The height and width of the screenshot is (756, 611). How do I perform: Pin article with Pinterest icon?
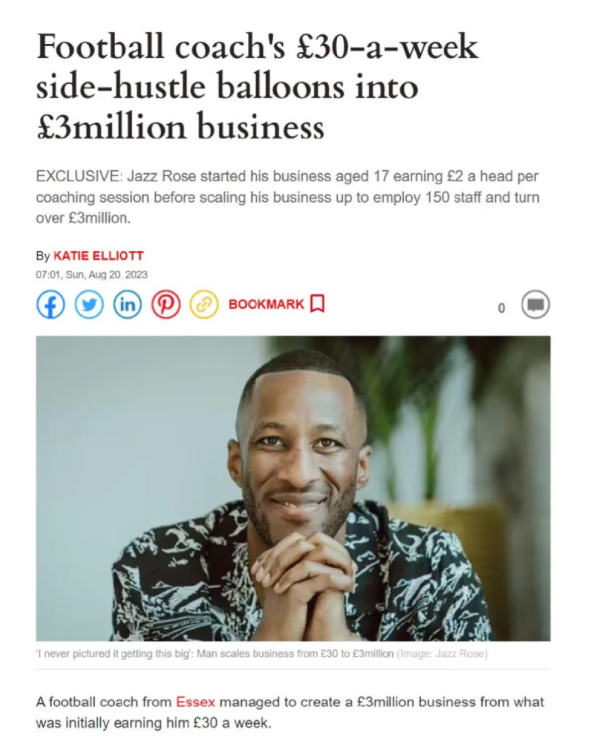pos(166,305)
